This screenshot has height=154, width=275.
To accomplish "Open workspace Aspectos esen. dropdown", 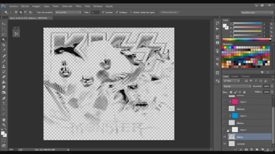I will click(257, 12).
